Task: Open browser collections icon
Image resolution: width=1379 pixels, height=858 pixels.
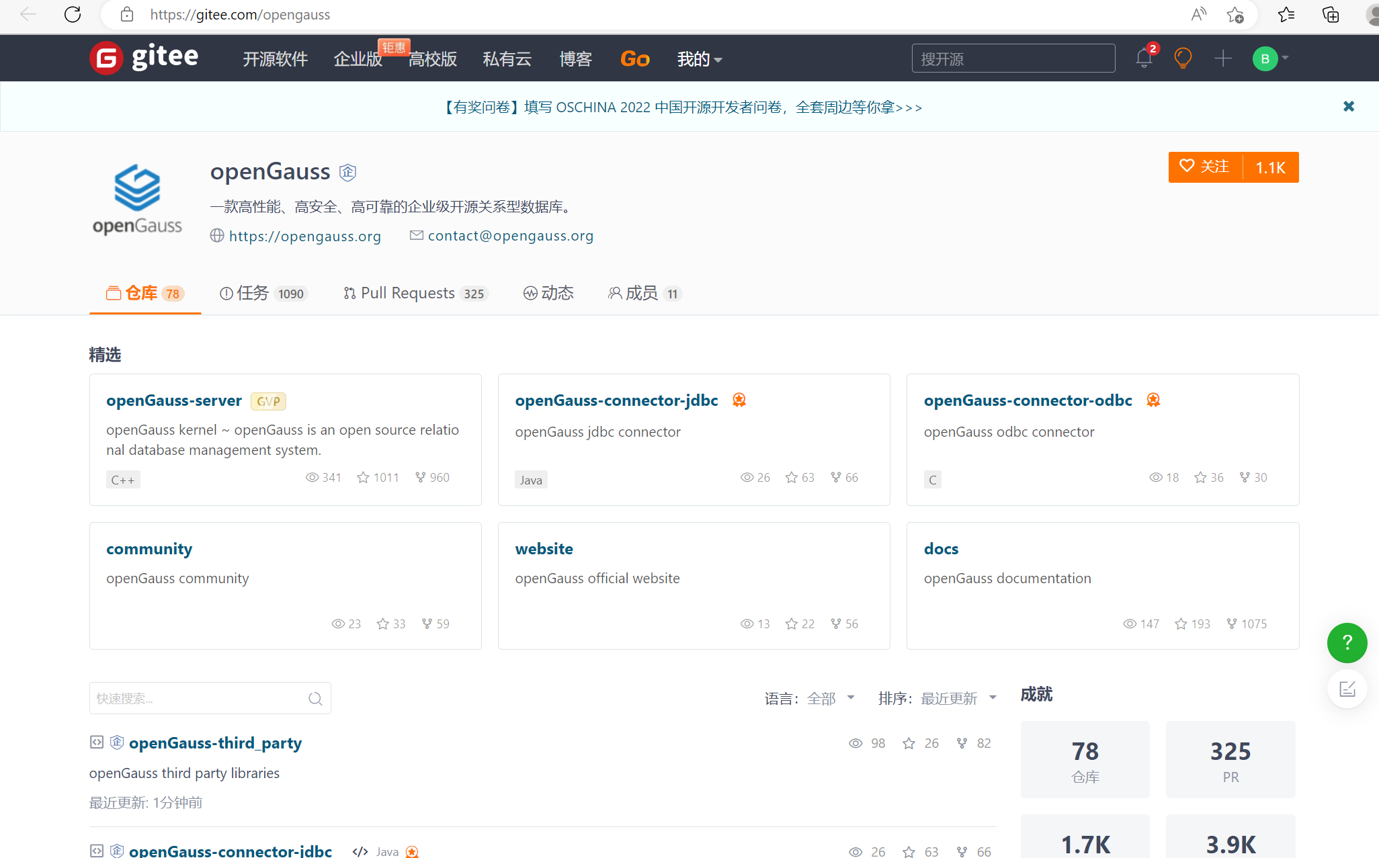Action: (1331, 14)
